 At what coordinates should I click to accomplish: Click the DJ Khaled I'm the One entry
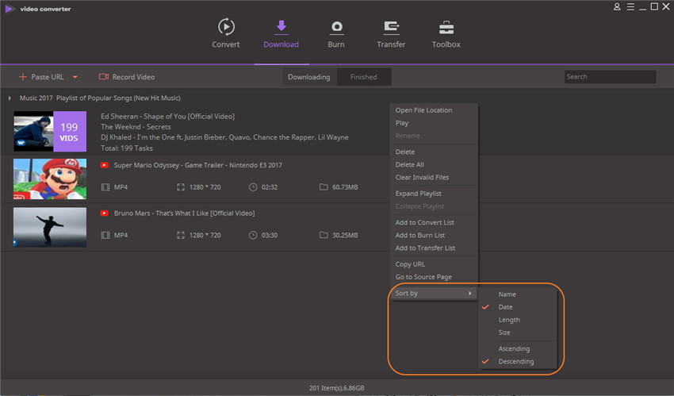[x=224, y=137]
